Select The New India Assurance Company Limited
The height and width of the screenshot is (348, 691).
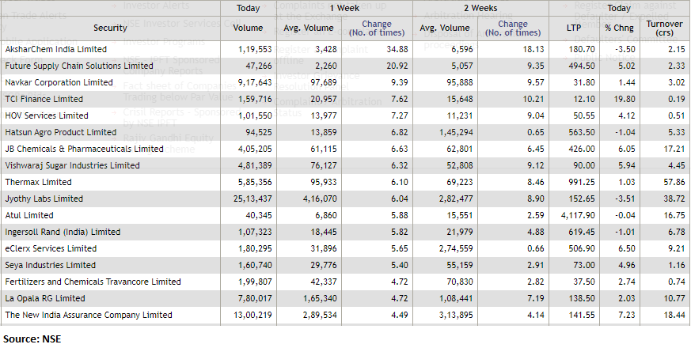click(89, 315)
